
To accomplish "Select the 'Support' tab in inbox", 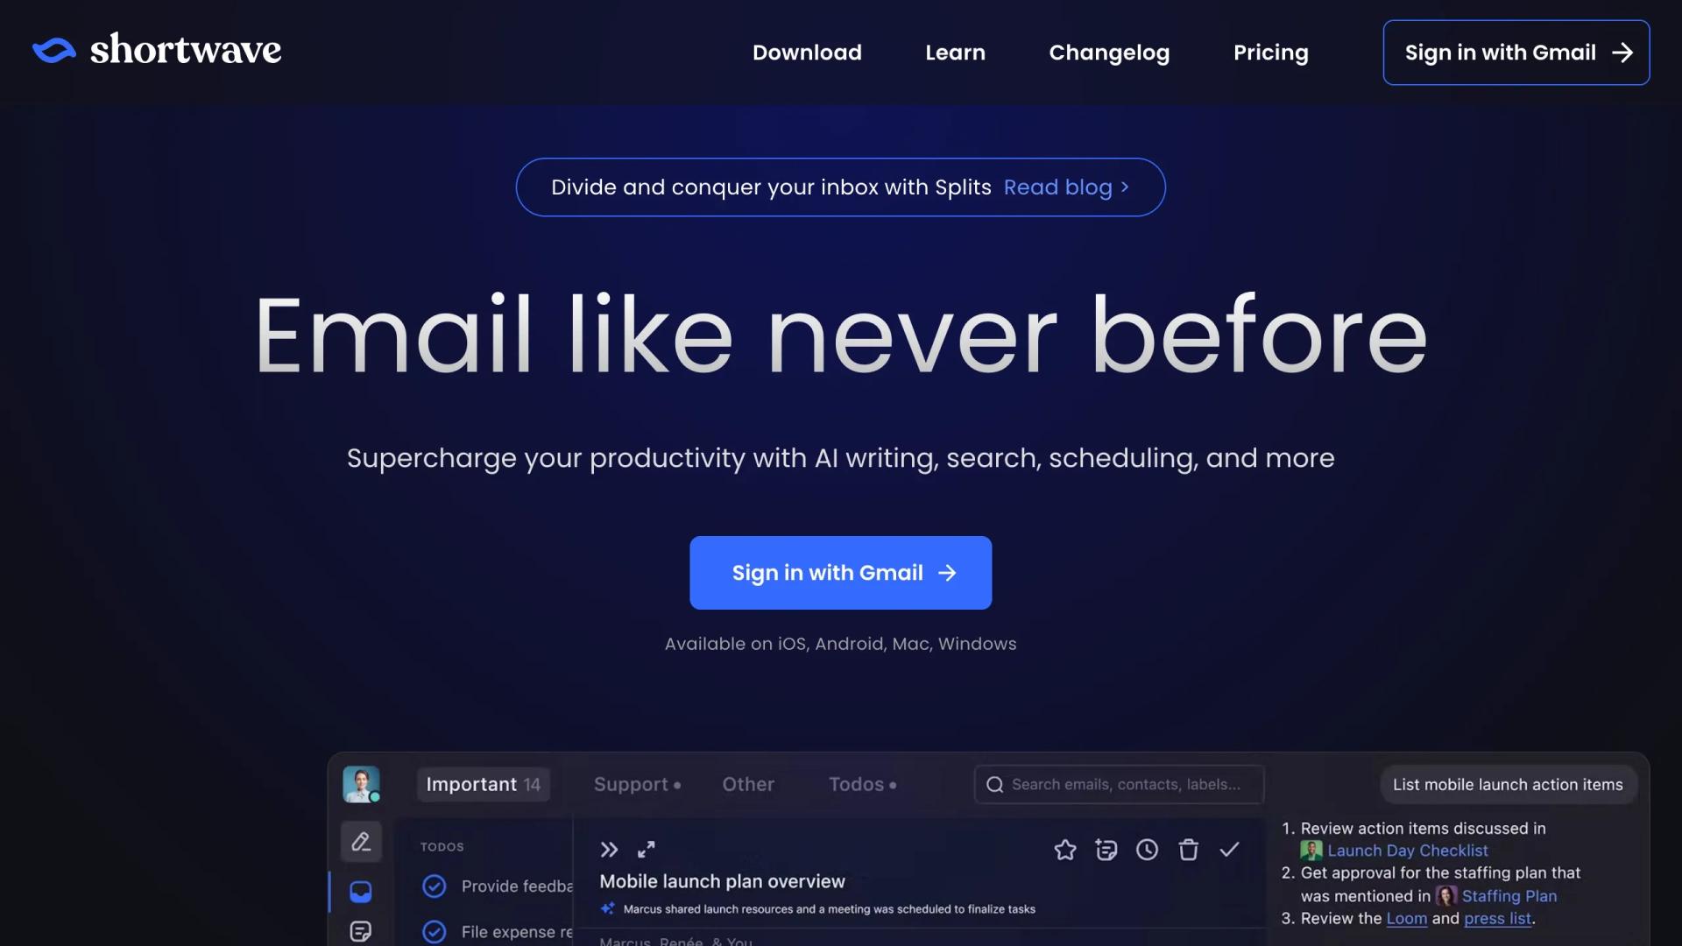I will (x=635, y=783).
